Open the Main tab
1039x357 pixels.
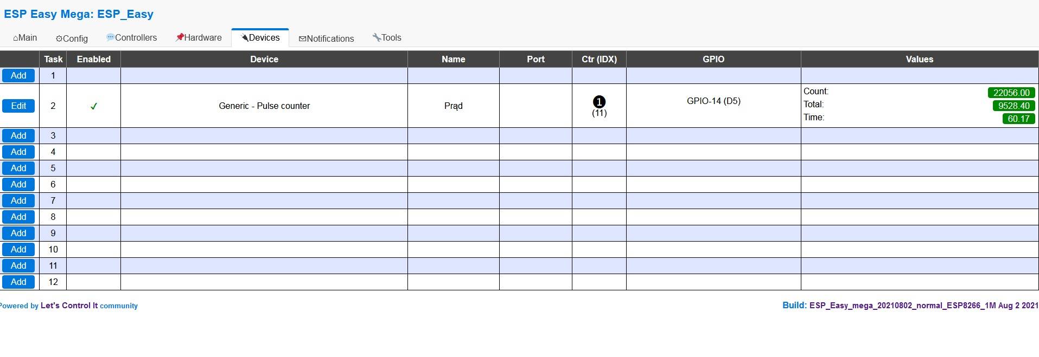click(x=25, y=38)
